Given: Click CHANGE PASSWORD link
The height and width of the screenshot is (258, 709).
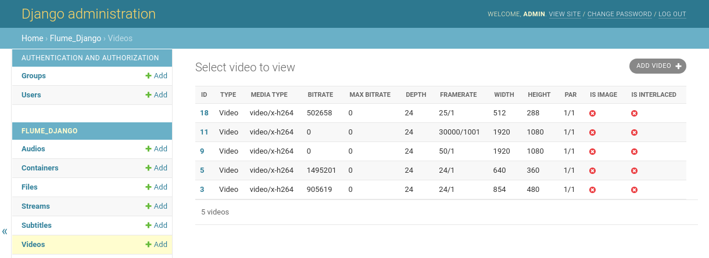Looking at the screenshot, I should point(620,14).
